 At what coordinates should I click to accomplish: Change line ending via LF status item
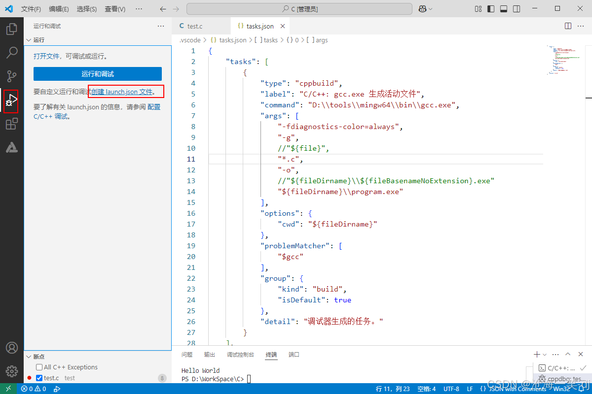(470, 389)
